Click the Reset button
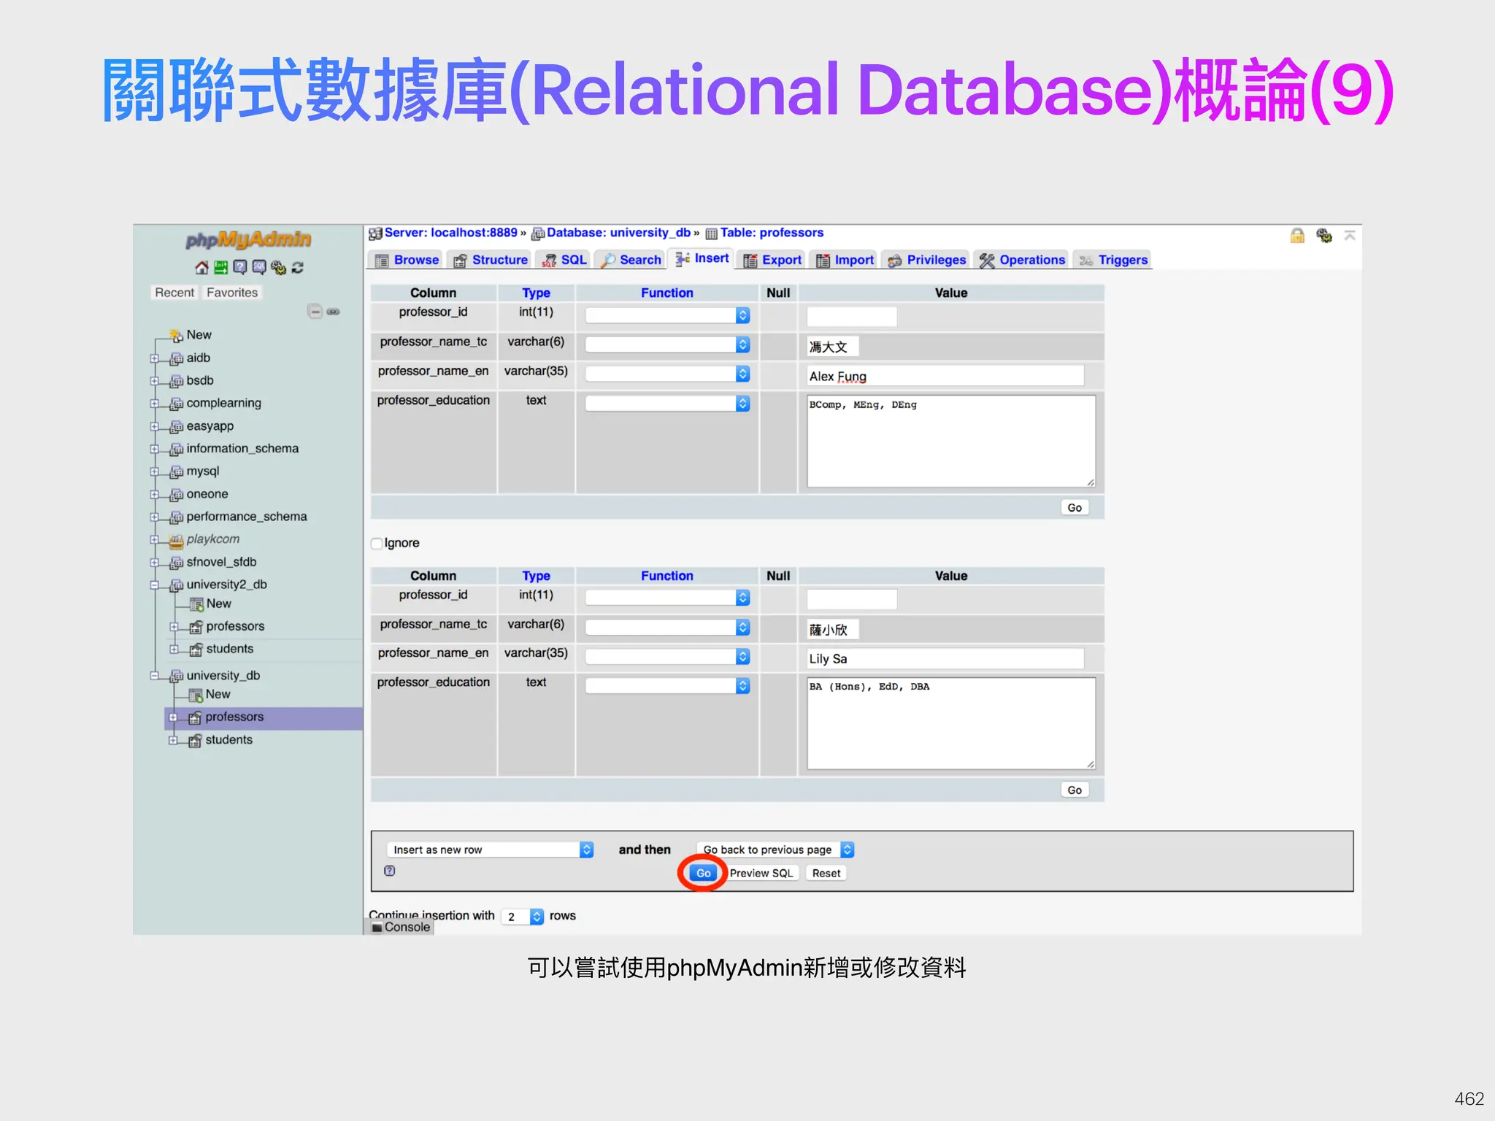The height and width of the screenshot is (1121, 1495). tap(826, 873)
